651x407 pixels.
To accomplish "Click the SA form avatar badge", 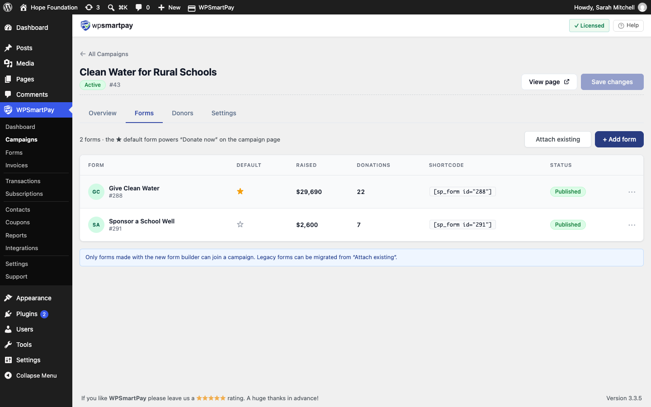I will pyautogui.click(x=96, y=225).
